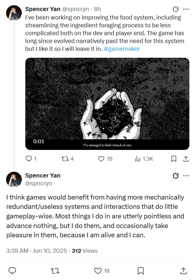Repost the tweet about redundant game systems
Screen dimensions: 196x280
[x=54, y=271]
